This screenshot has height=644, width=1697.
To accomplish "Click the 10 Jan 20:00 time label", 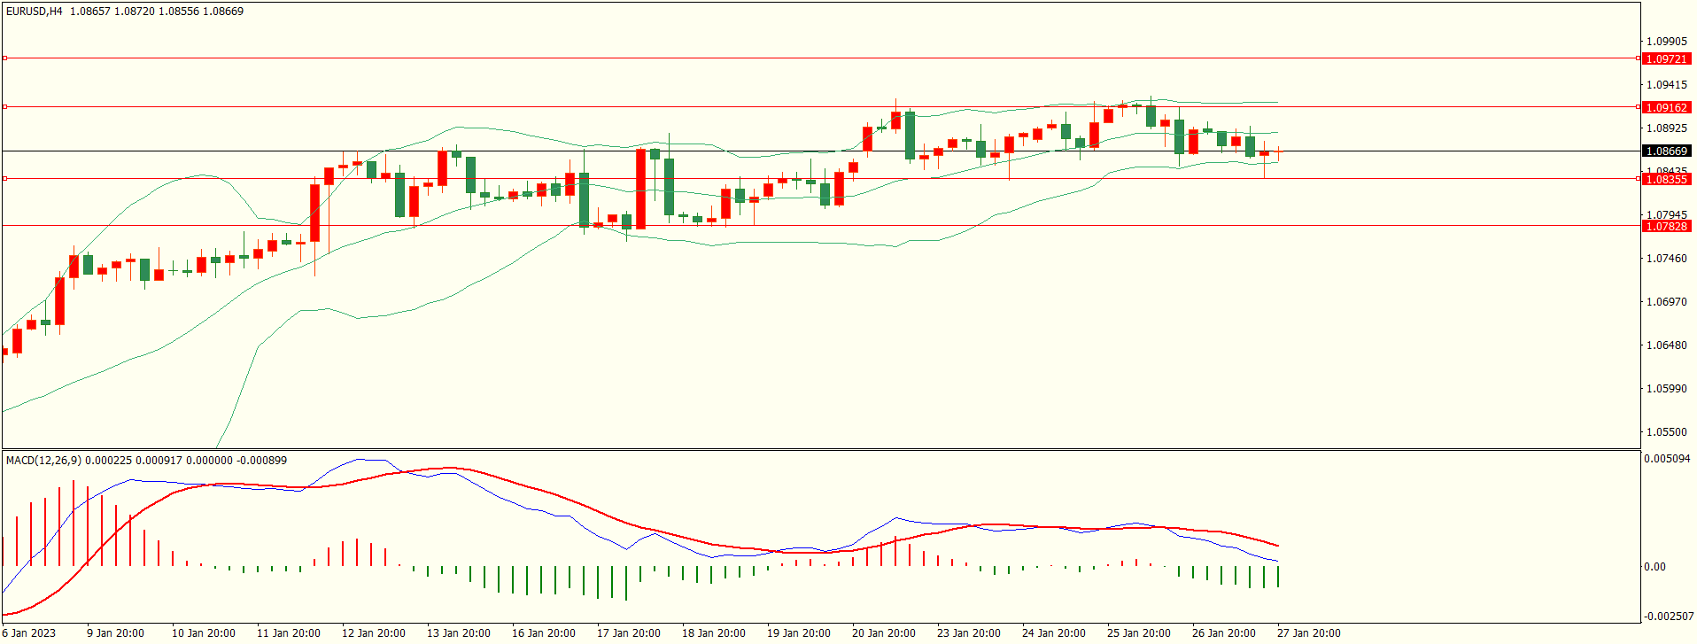I will click(x=204, y=633).
